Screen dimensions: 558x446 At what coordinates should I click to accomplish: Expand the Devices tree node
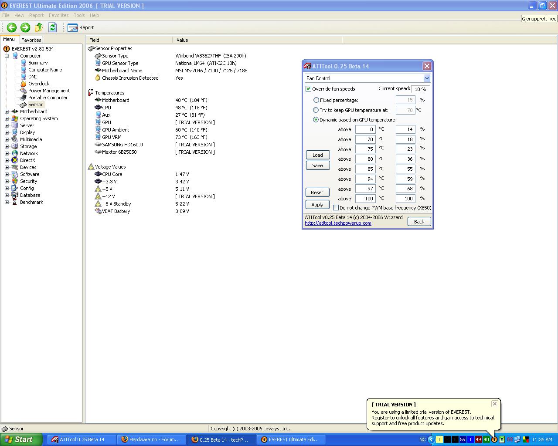coord(7,167)
